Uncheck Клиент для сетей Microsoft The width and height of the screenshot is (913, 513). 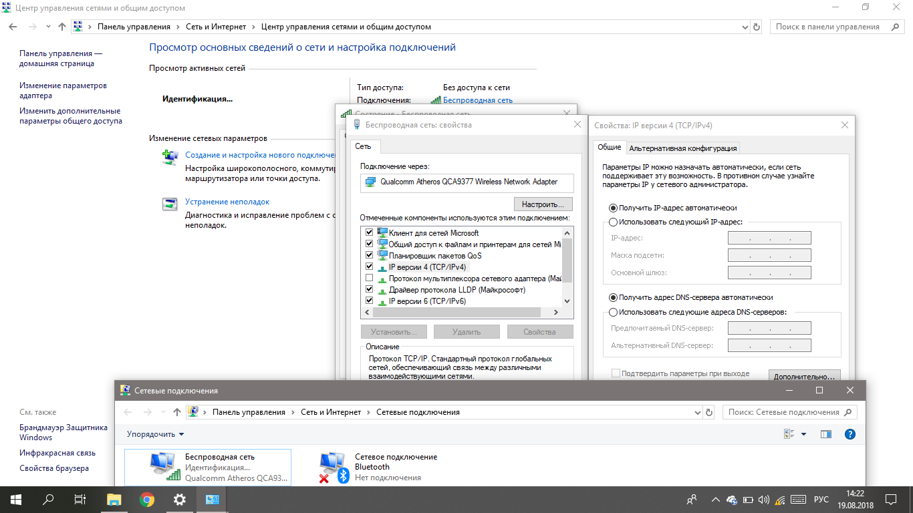(x=369, y=232)
